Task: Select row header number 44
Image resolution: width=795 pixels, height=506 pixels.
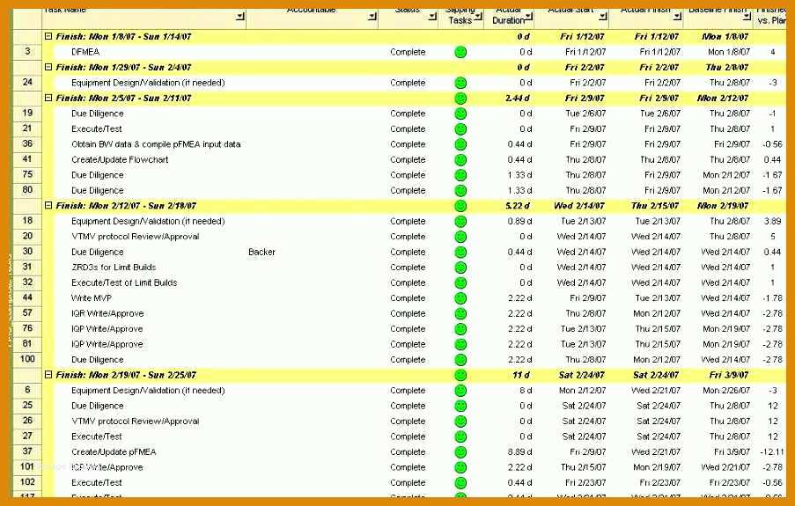Action: pyautogui.click(x=27, y=297)
